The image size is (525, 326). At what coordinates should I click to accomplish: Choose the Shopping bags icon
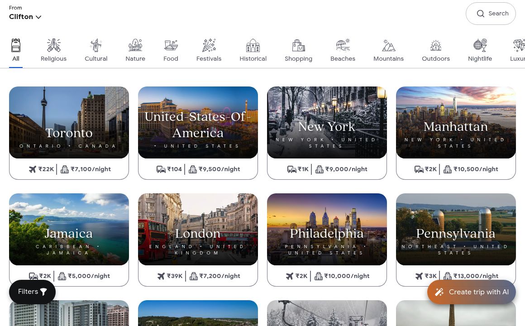coord(298,45)
